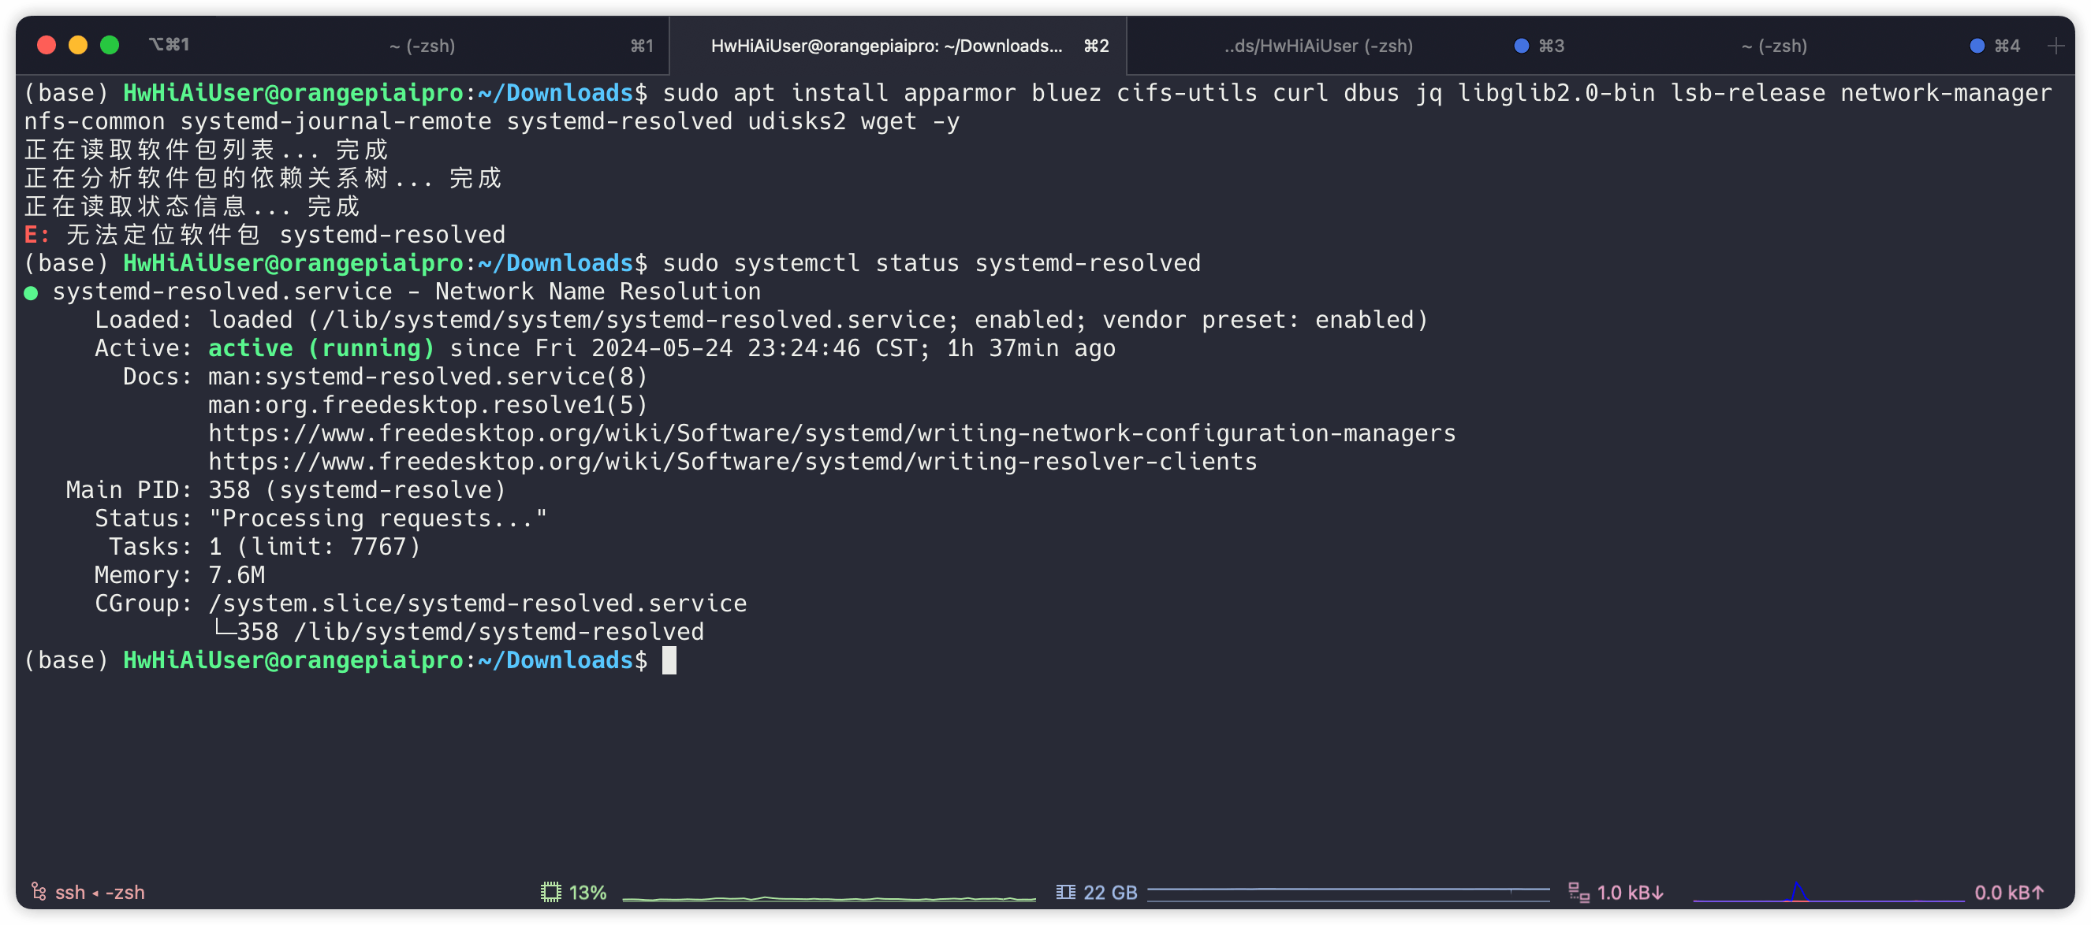Switch to the first ~ (-zsh) tab
The height and width of the screenshot is (925, 2091).
[422, 46]
